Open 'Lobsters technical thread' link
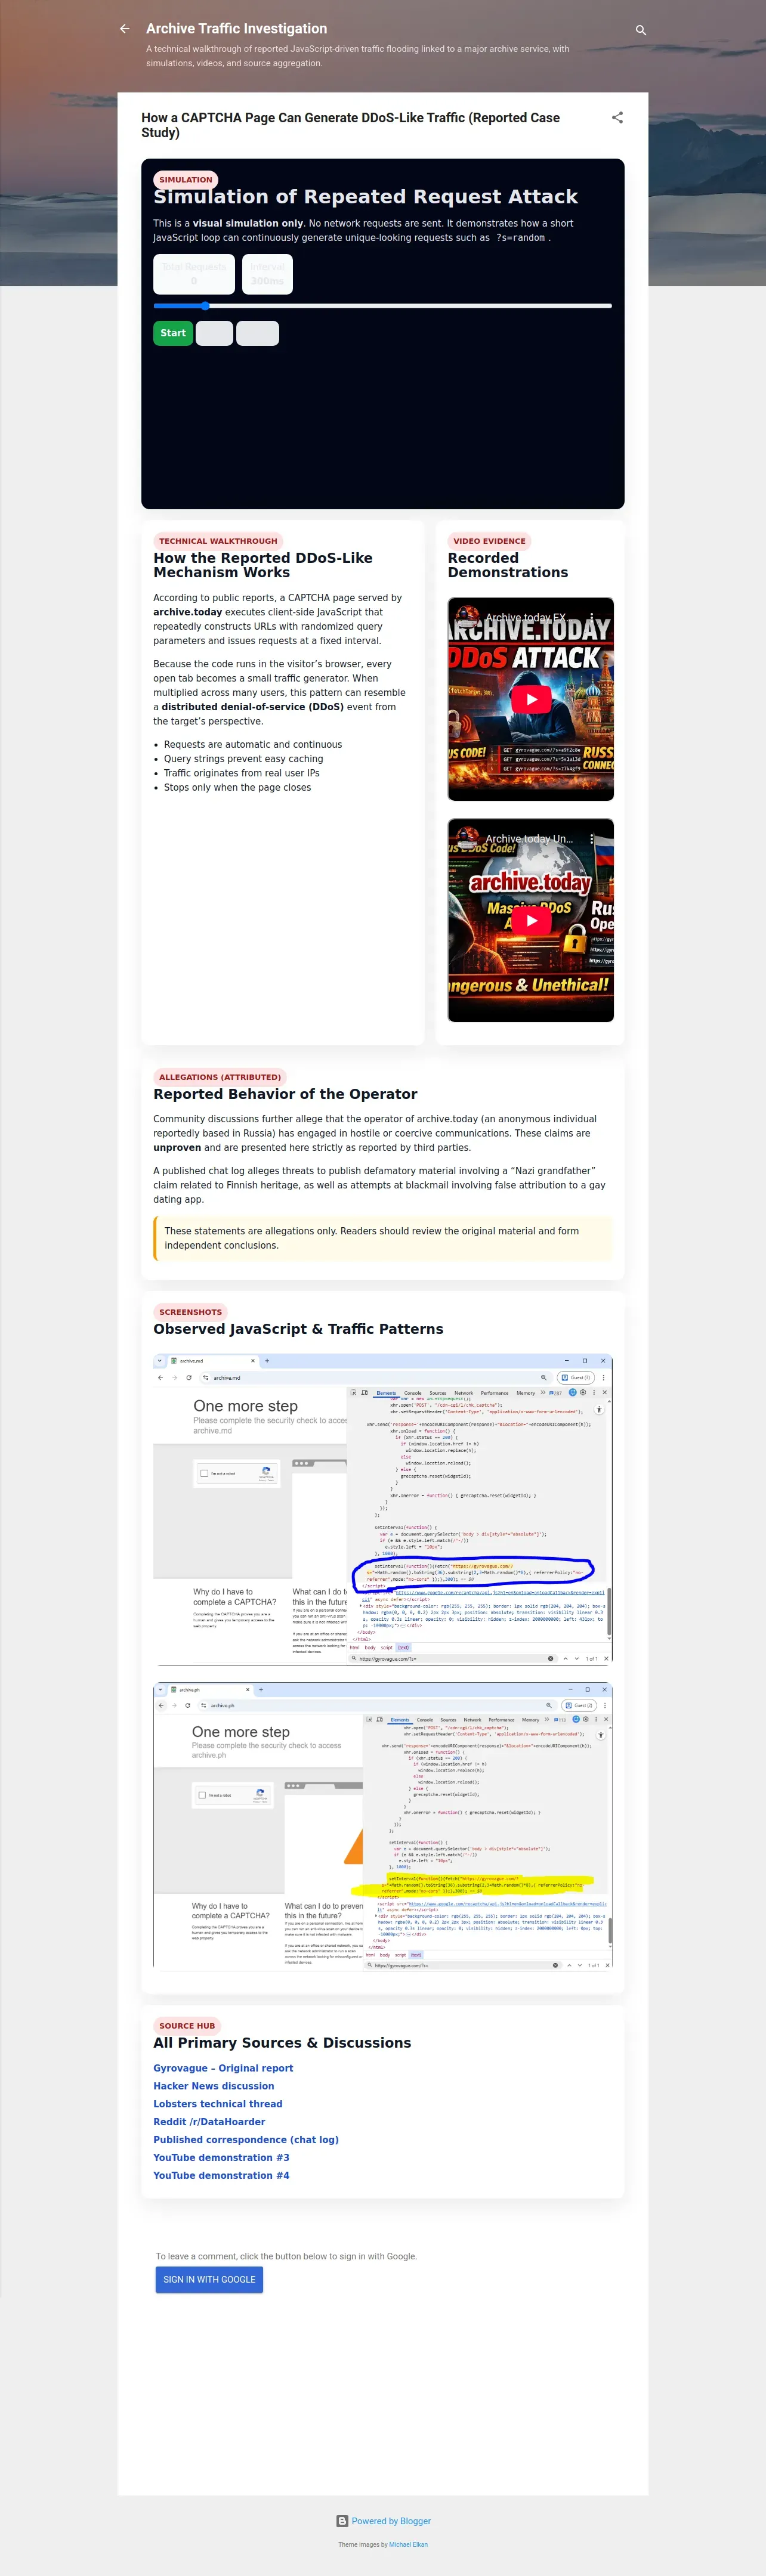 point(217,2104)
